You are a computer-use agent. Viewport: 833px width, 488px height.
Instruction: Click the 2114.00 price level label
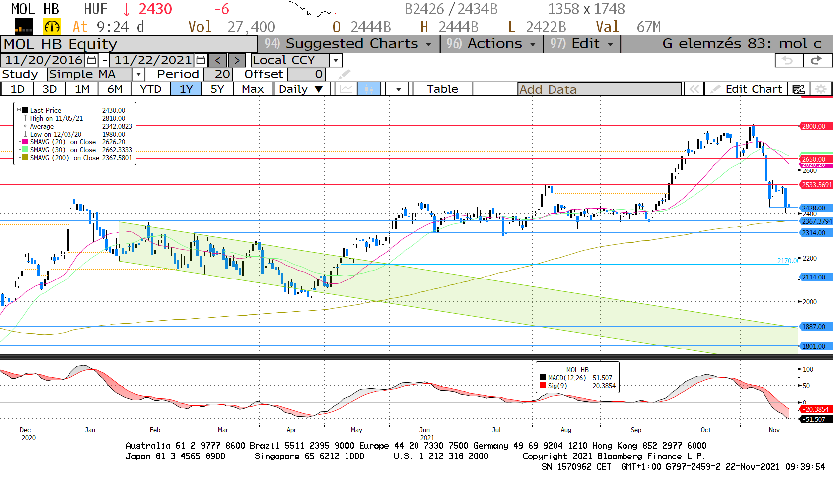(x=816, y=277)
